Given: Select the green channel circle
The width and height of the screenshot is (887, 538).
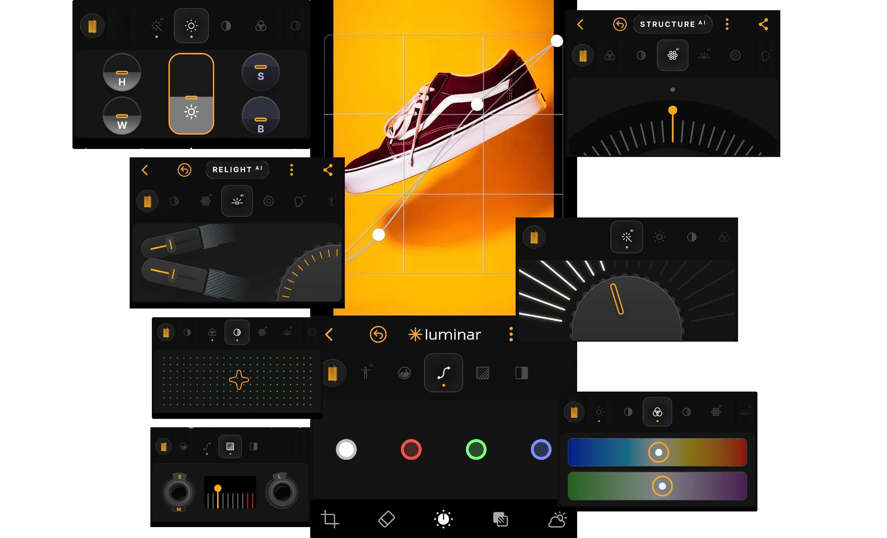Looking at the screenshot, I should (x=476, y=449).
